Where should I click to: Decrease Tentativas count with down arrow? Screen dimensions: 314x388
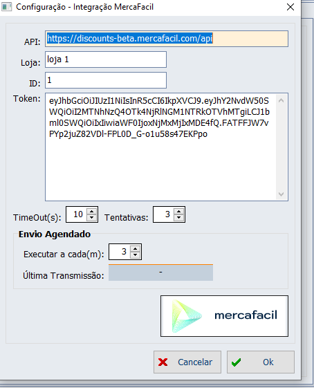(x=179, y=217)
